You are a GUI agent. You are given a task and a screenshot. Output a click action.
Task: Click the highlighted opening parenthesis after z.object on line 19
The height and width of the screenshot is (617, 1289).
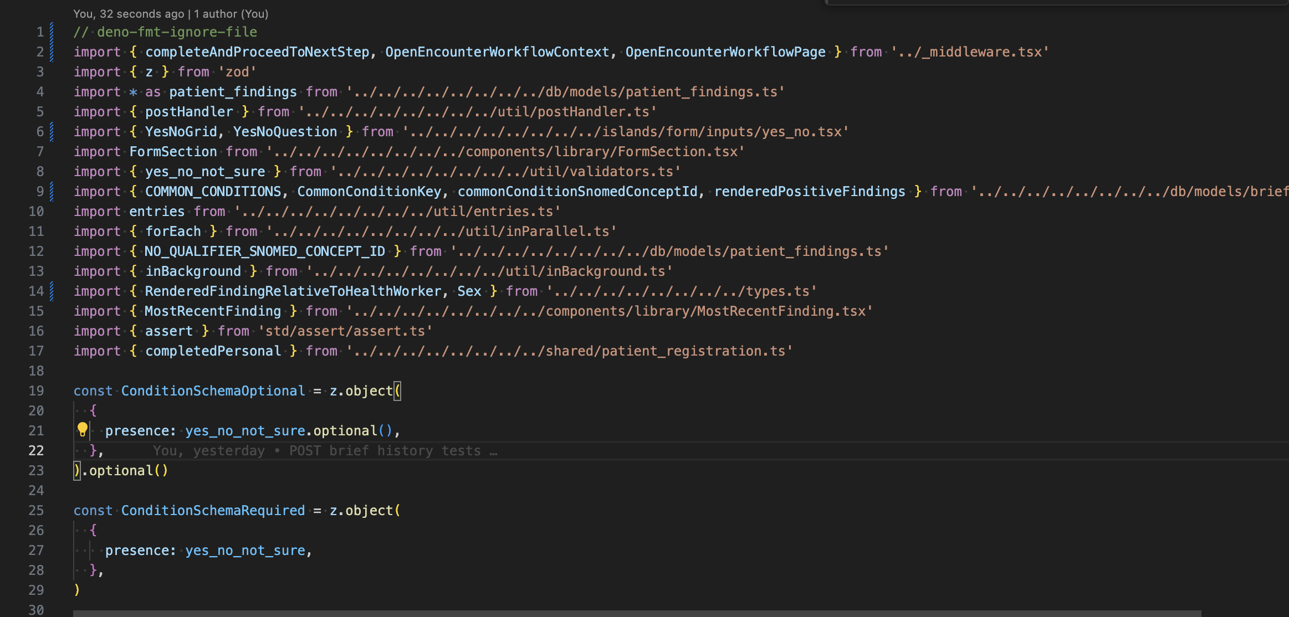397,390
